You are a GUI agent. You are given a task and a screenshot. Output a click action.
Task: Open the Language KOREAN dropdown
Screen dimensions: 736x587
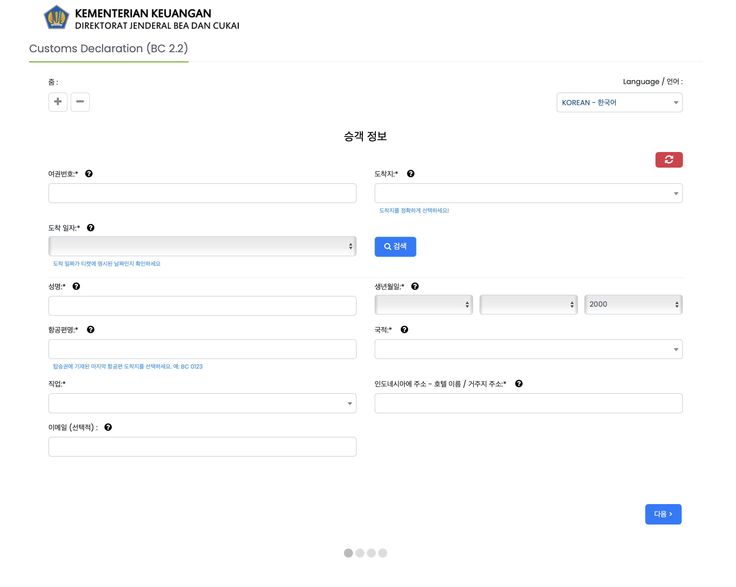[x=619, y=103]
